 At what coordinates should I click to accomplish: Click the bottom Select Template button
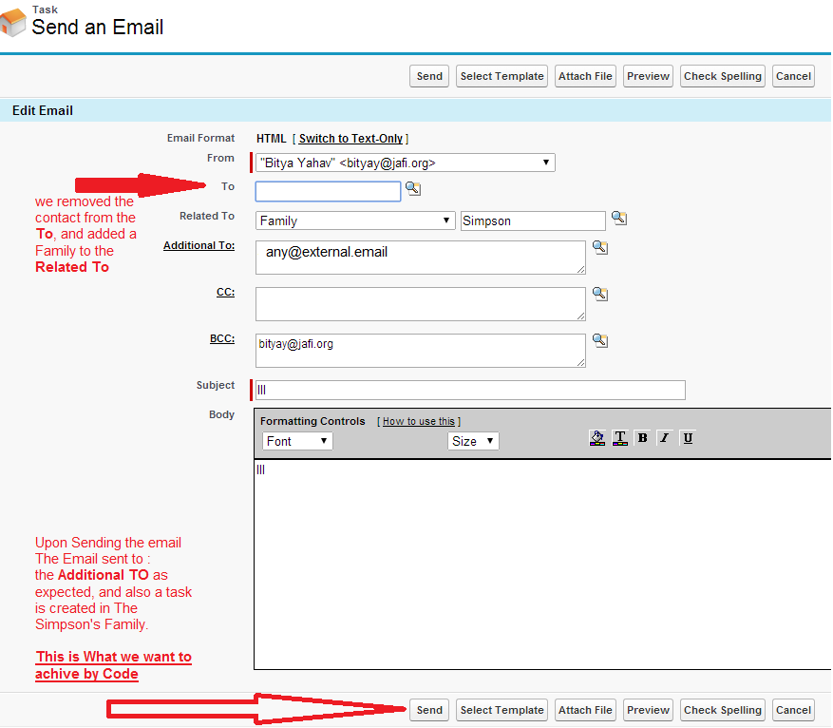pos(502,710)
